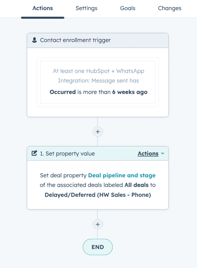The image size is (197, 268).
Task: Select the END node
Action: (x=98, y=247)
